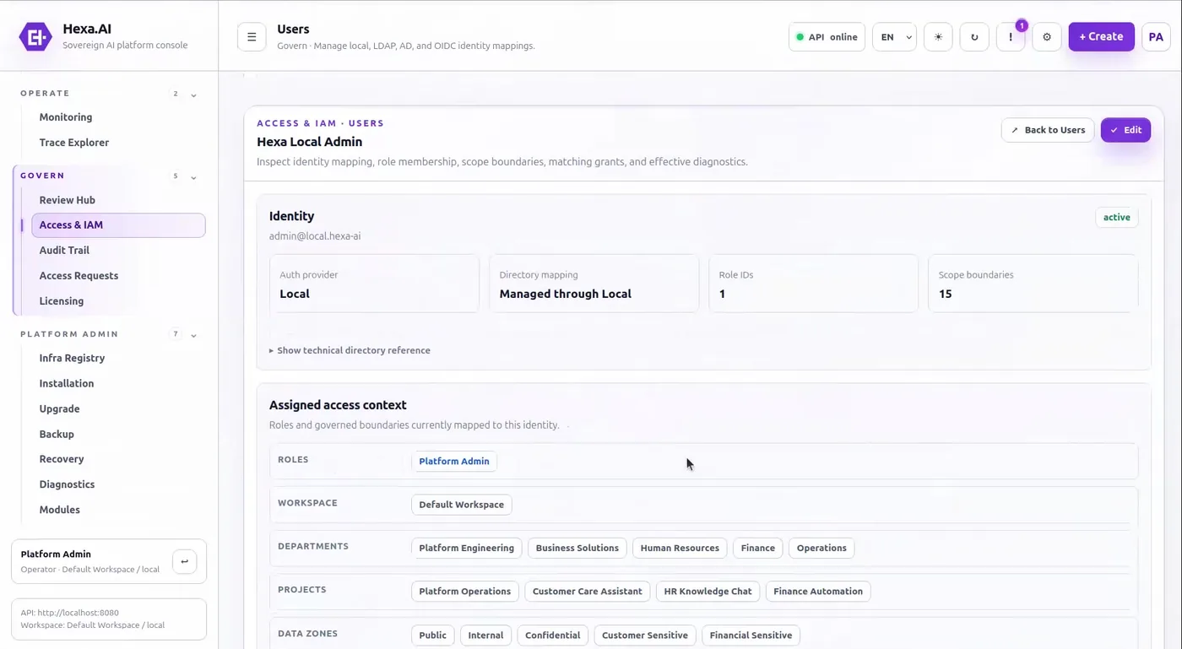Click the API localhost:8080 info box
The width and height of the screenshot is (1182, 649).
(x=109, y=619)
